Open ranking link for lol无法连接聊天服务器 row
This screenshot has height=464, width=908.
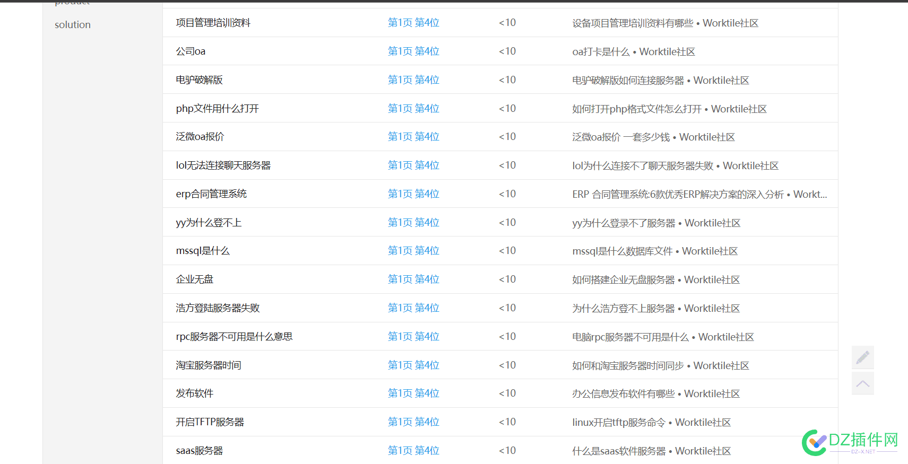[413, 165]
